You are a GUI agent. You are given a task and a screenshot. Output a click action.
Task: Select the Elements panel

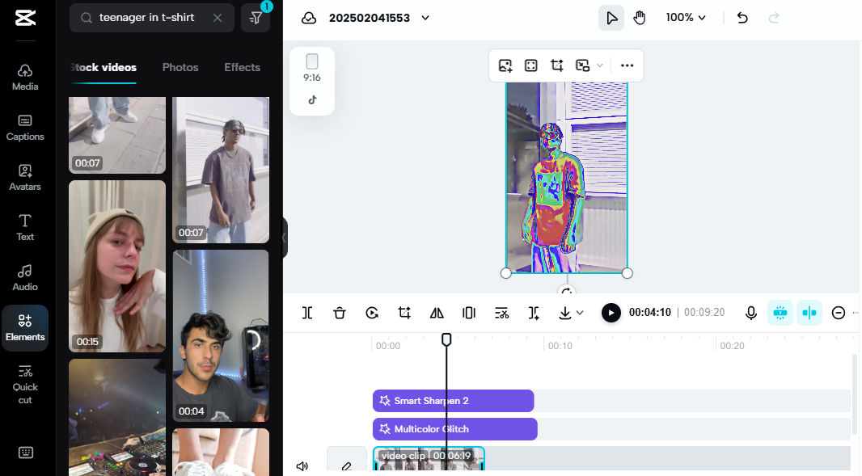(25, 327)
